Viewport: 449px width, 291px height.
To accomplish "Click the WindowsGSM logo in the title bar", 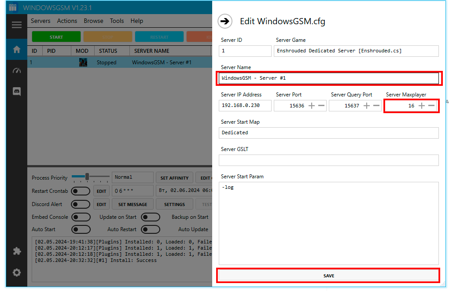I will pyautogui.click(x=13, y=7).
